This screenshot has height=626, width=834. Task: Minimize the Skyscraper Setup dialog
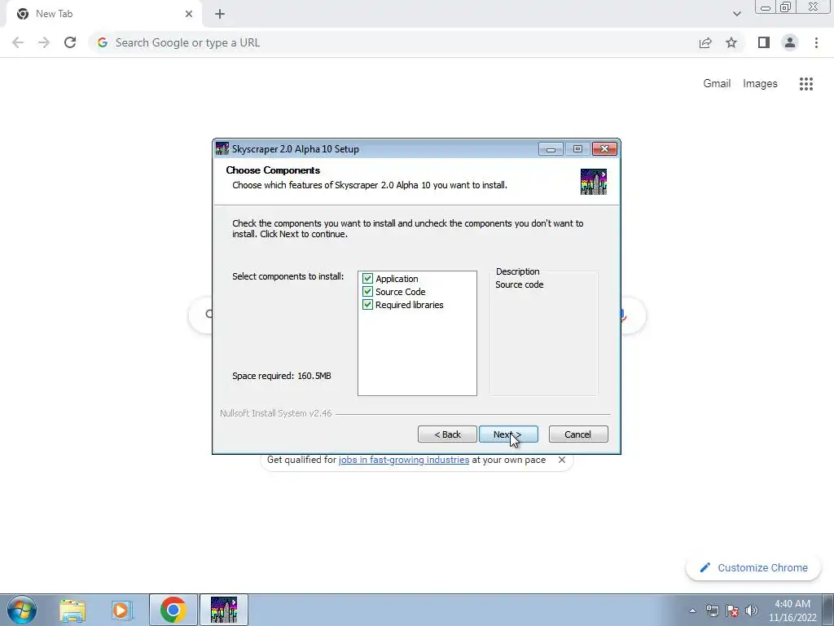(x=551, y=149)
